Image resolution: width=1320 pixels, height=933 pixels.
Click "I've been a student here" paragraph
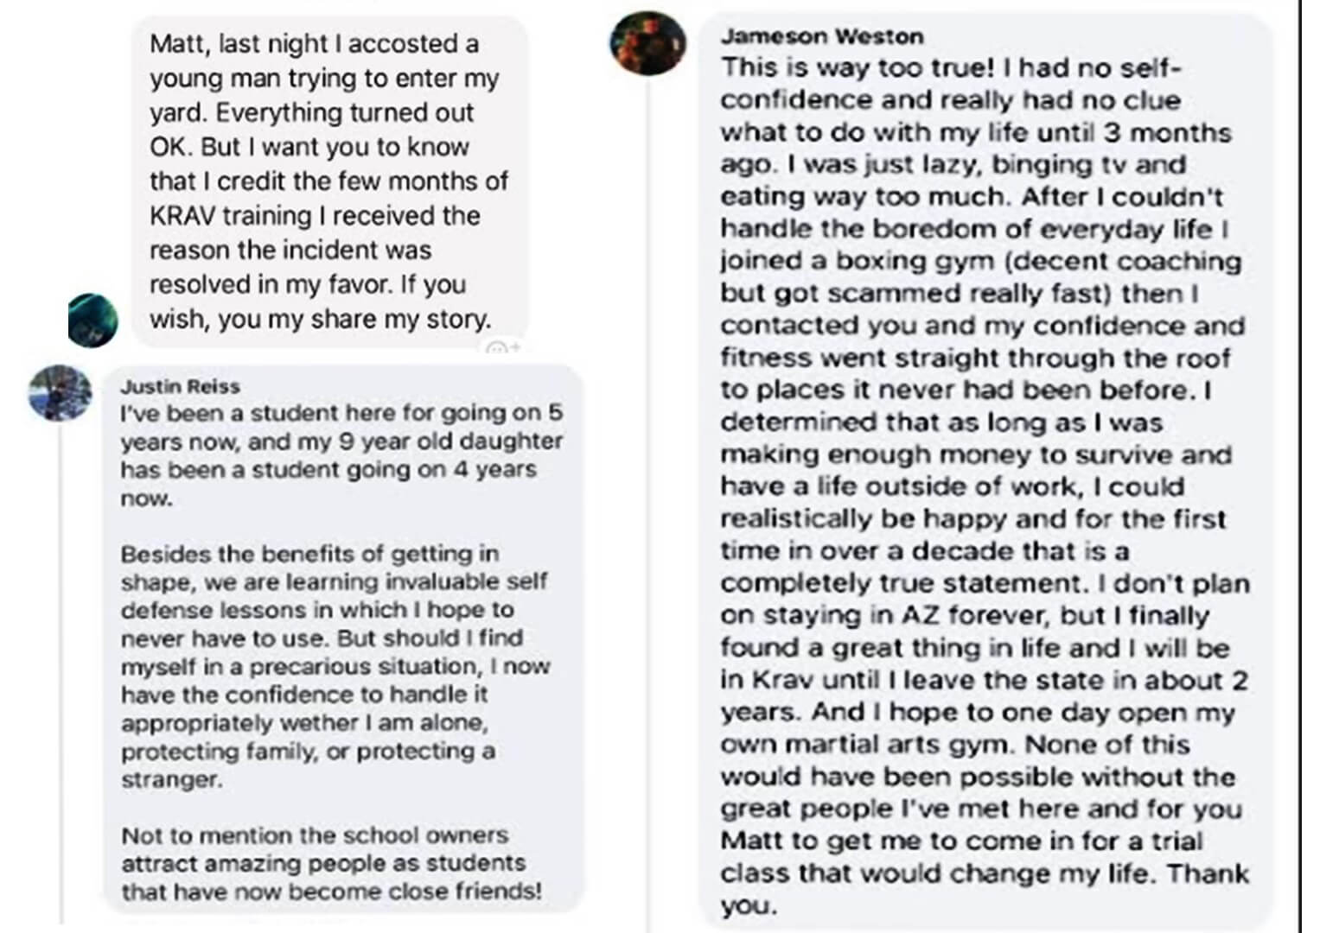pyautogui.click(x=341, y=455)
